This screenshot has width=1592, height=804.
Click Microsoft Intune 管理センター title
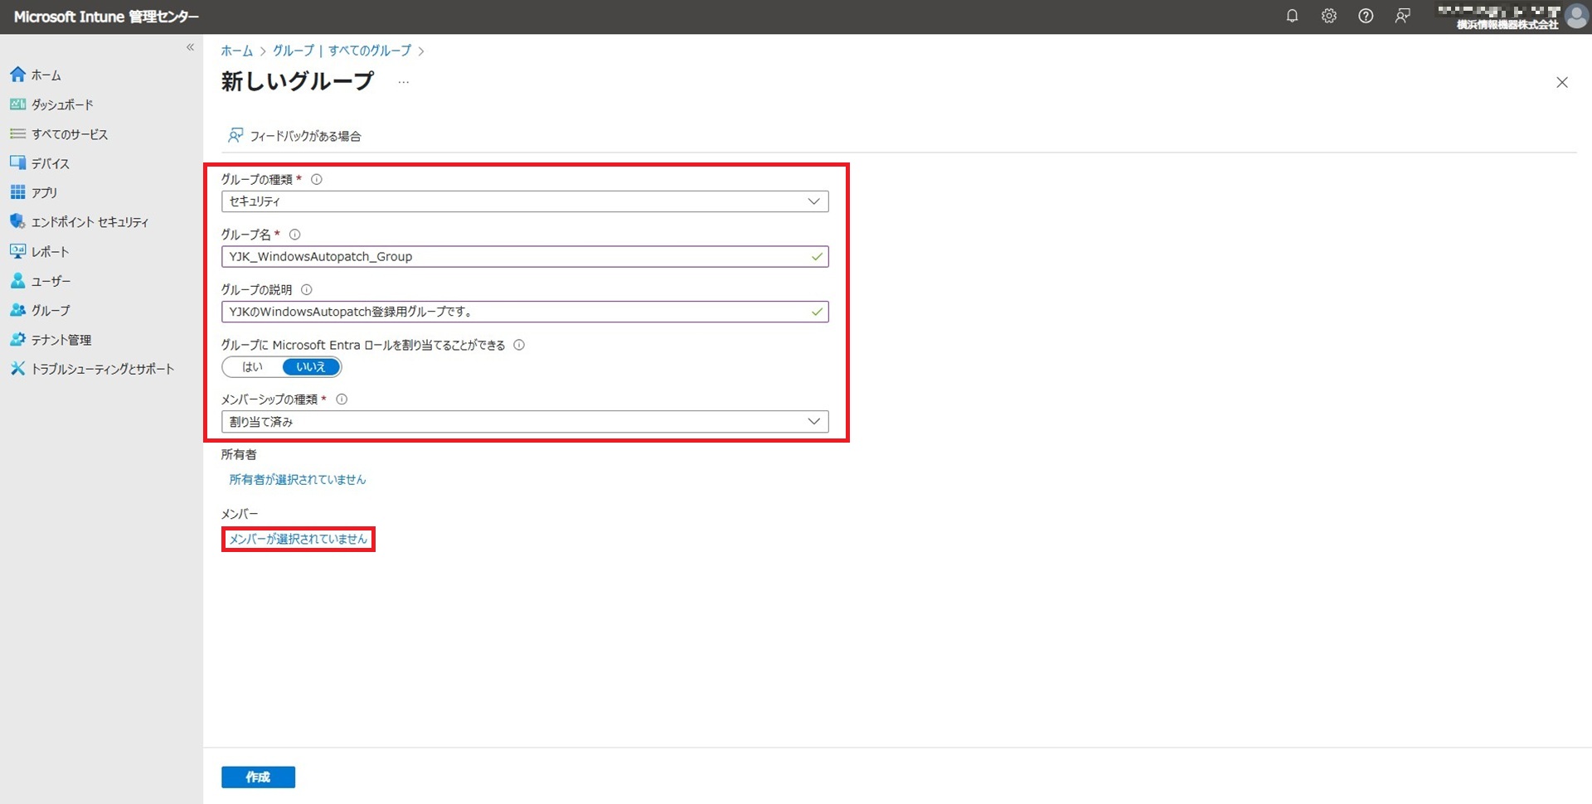(106, 17)
